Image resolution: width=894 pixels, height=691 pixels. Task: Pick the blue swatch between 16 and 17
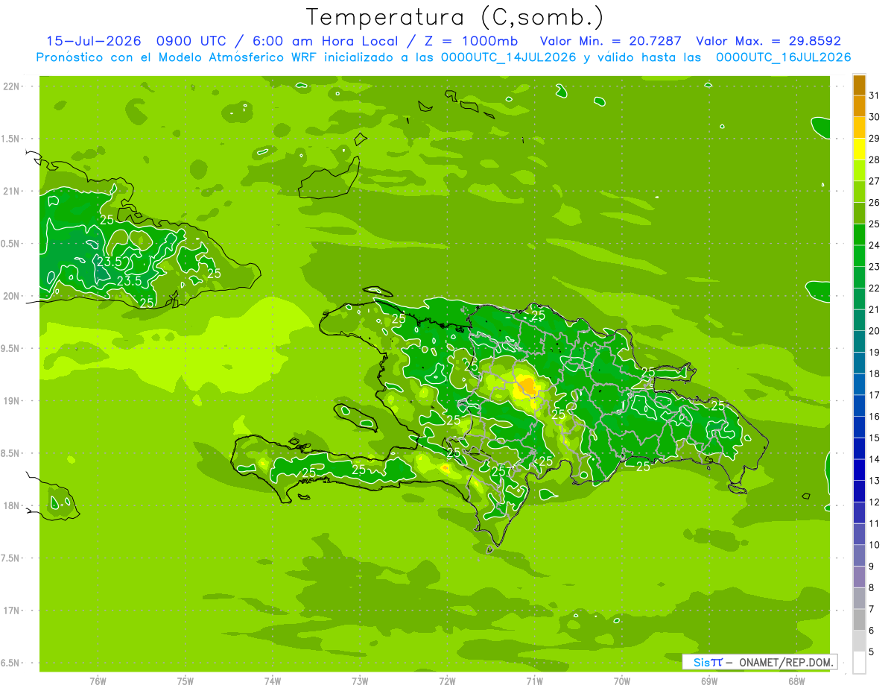(x=859, y=406)
